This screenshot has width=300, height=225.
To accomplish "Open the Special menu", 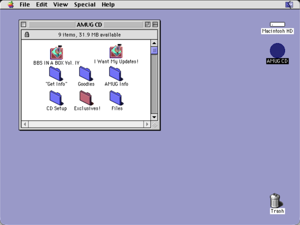I will 85,4.
